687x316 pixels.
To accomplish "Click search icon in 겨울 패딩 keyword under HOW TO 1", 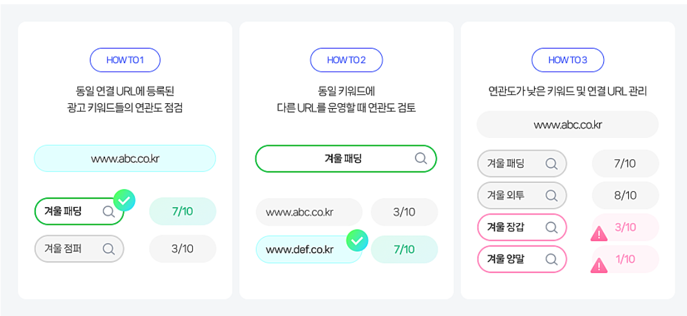I will pyautogui.click(x=109, y=211).
